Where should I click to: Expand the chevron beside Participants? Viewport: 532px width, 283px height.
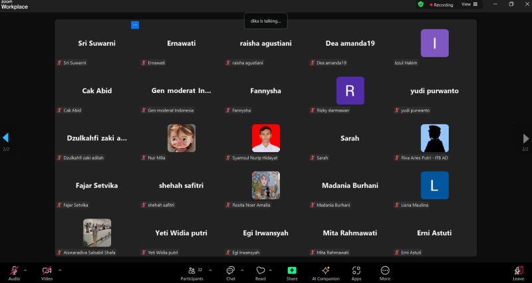tap(211, 270)
